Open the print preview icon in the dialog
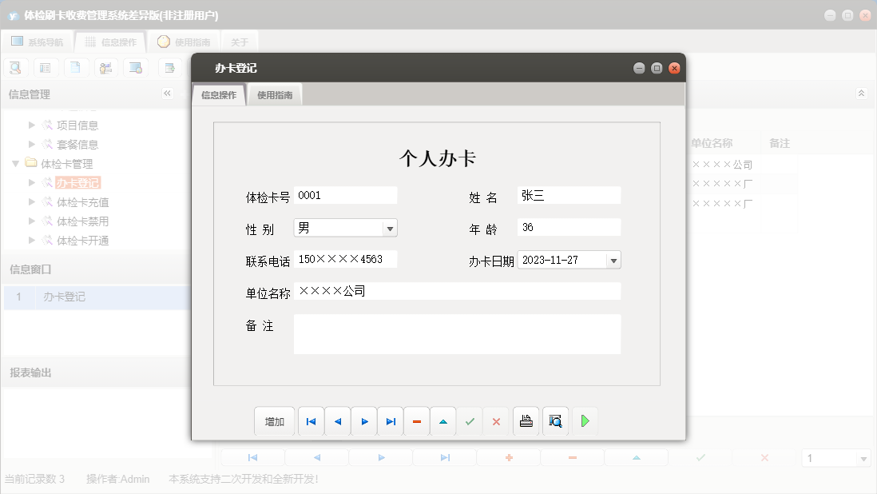 [555, 421]
